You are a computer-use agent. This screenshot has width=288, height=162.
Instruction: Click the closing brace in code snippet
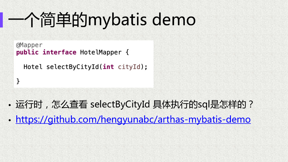(18, 81)
